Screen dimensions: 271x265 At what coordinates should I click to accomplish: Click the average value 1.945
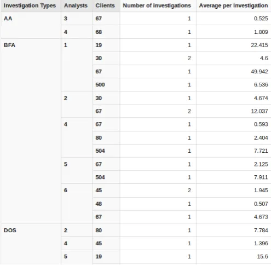(x=261, y=191)
